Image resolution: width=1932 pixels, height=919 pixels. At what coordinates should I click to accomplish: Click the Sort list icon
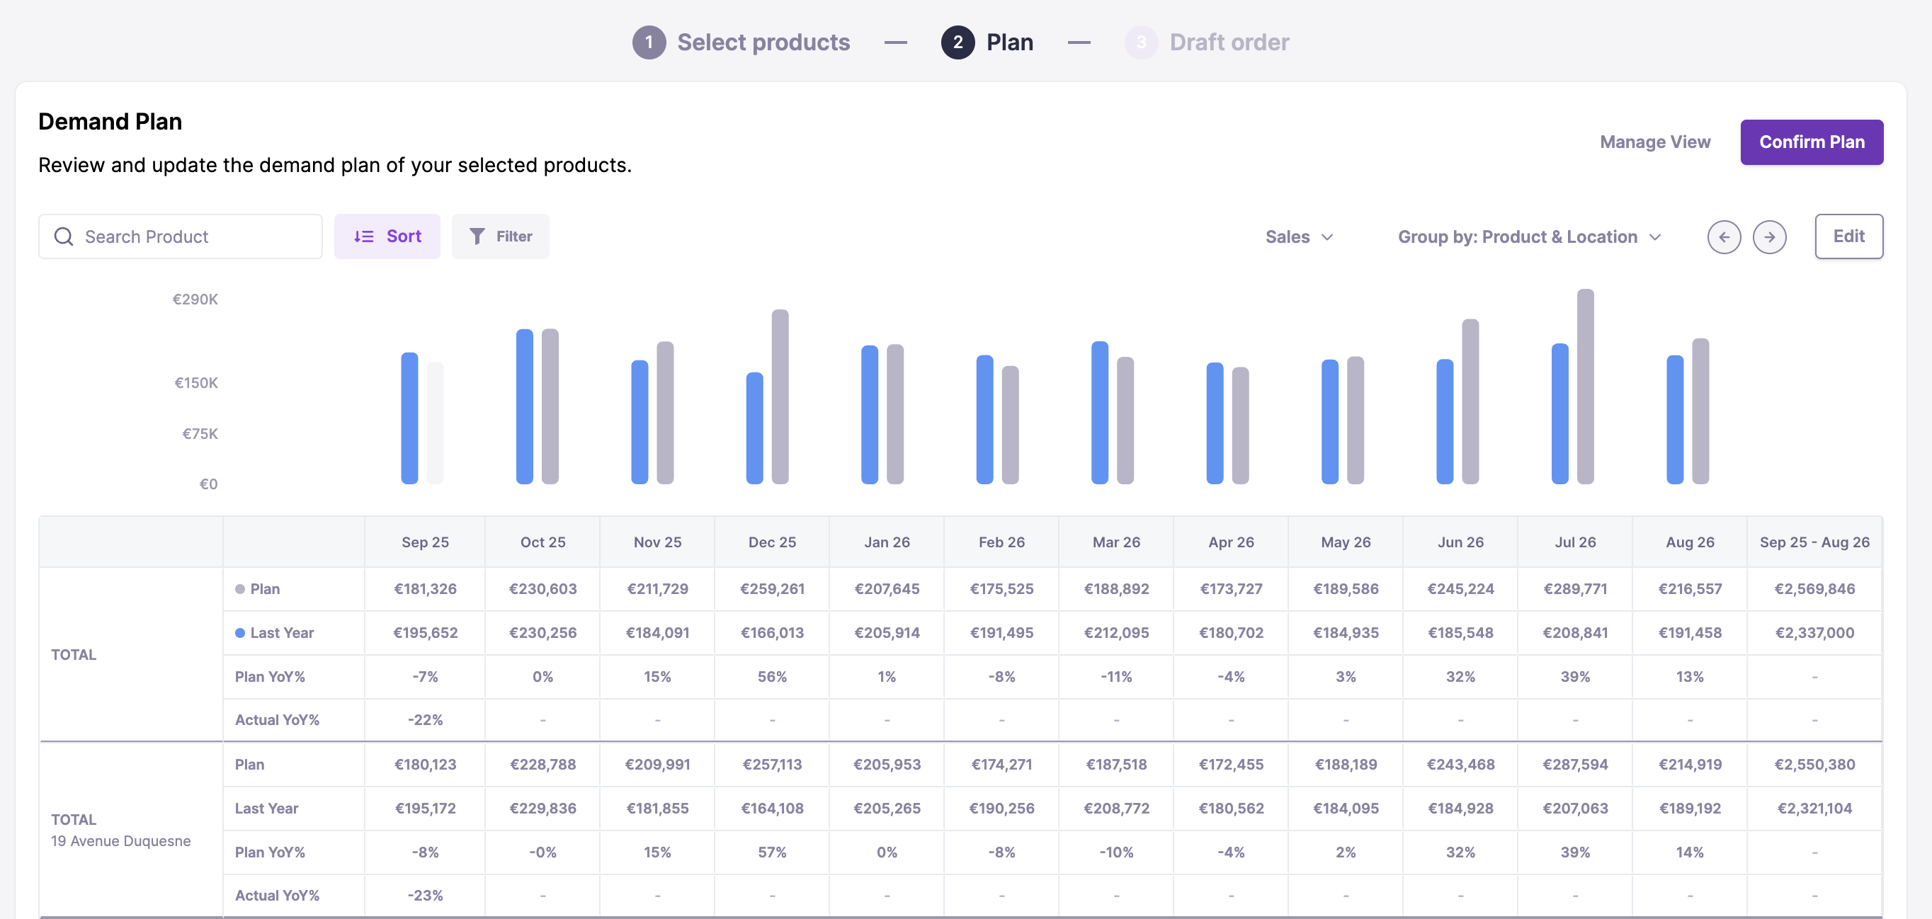point(364,237)
